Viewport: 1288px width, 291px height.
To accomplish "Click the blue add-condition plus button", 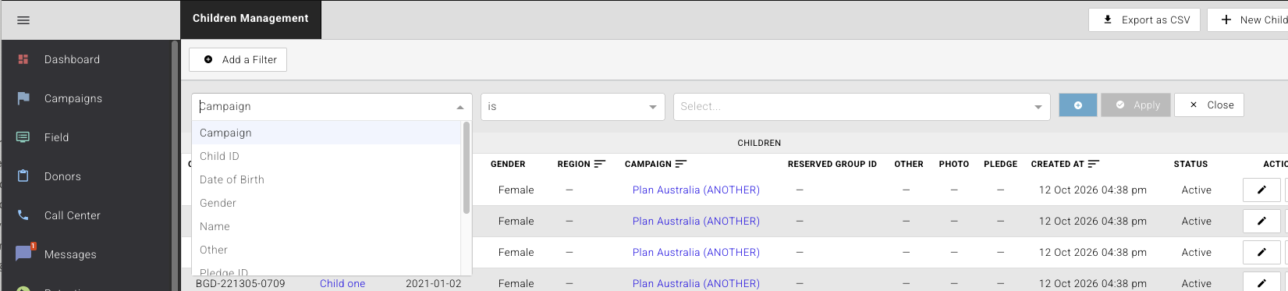I will coord(1078,105).
